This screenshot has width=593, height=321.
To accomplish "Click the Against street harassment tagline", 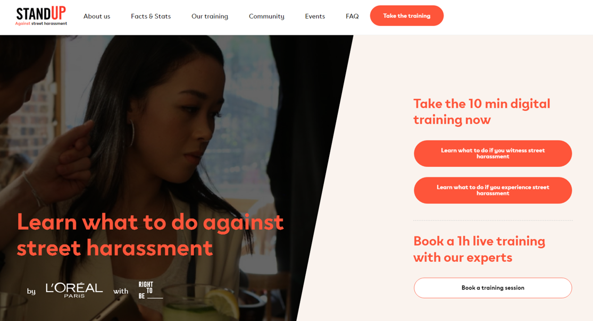I will (41, 23).
